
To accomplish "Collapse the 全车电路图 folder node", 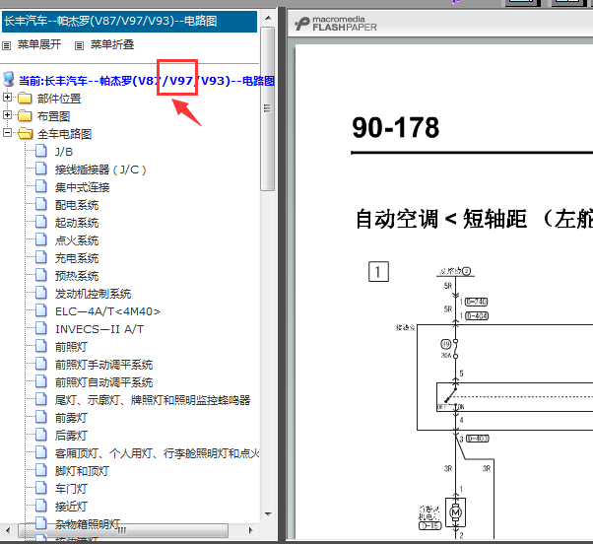I will pyautogui.click(x=7, y=132).
